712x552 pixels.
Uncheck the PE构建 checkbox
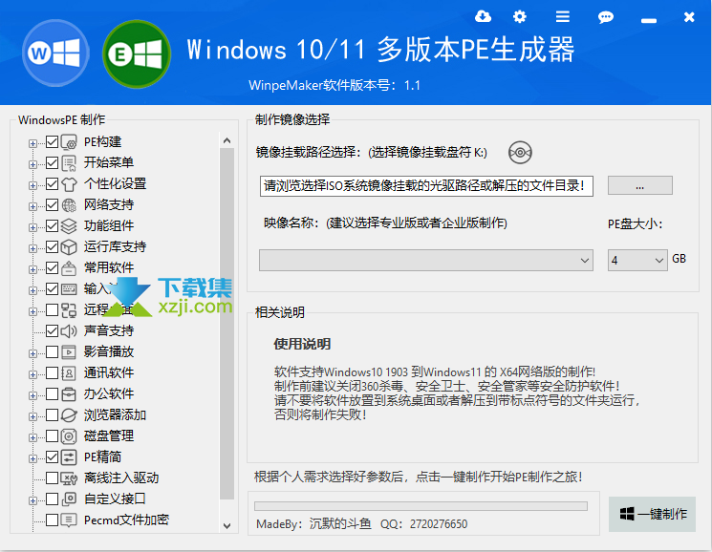coord(53,142)
